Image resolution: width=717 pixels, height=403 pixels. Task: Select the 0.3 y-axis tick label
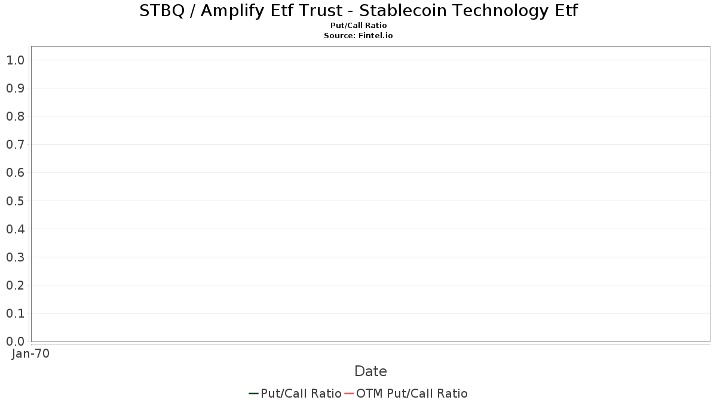click(x=15, y=257)
